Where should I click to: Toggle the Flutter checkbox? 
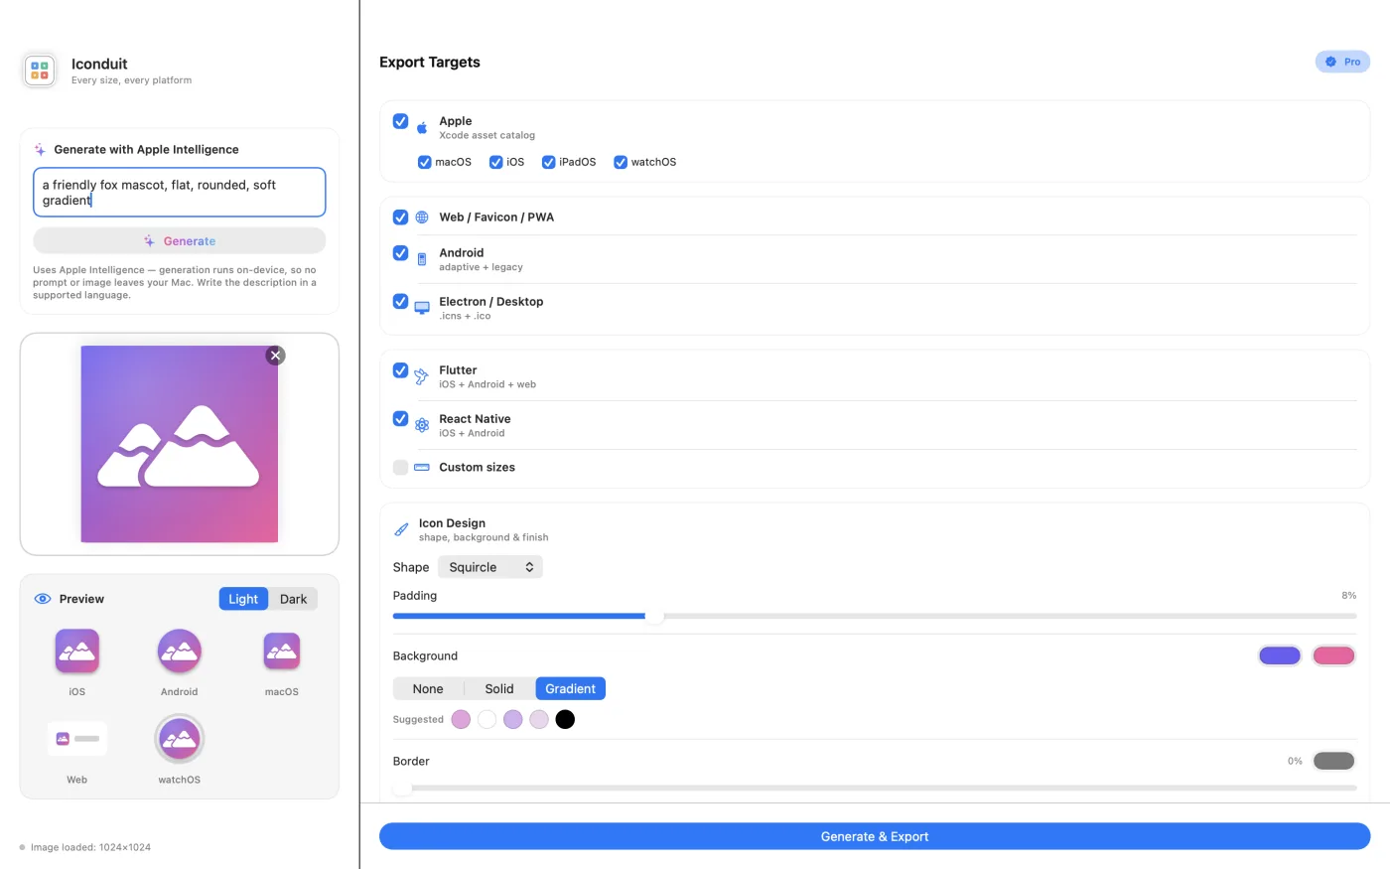point(400,370)
